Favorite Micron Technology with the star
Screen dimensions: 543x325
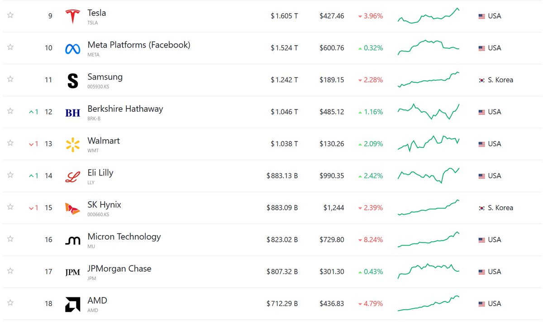coord(10,239)
